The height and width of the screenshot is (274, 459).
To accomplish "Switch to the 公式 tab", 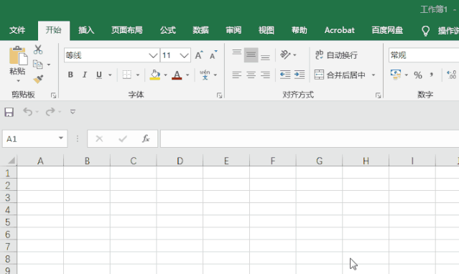I will coord(168,30).
